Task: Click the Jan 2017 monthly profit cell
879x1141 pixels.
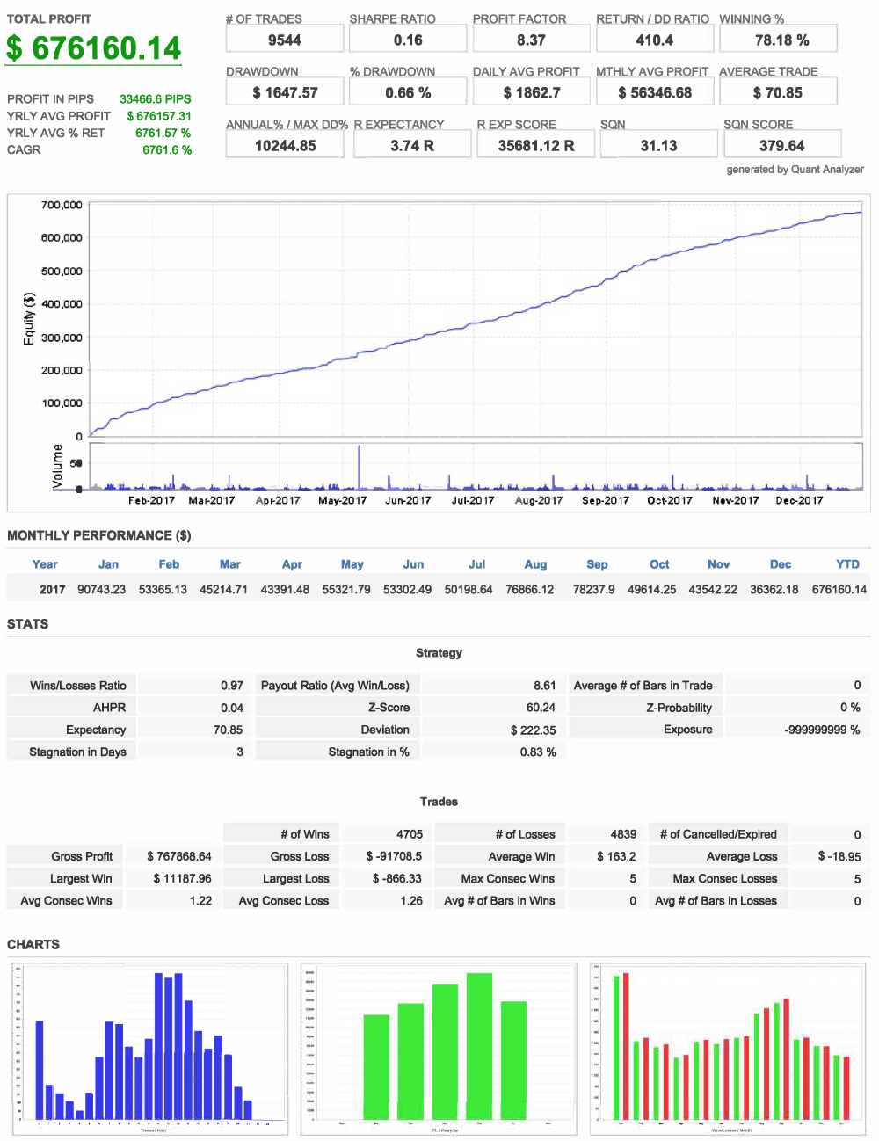Action: 101,589
